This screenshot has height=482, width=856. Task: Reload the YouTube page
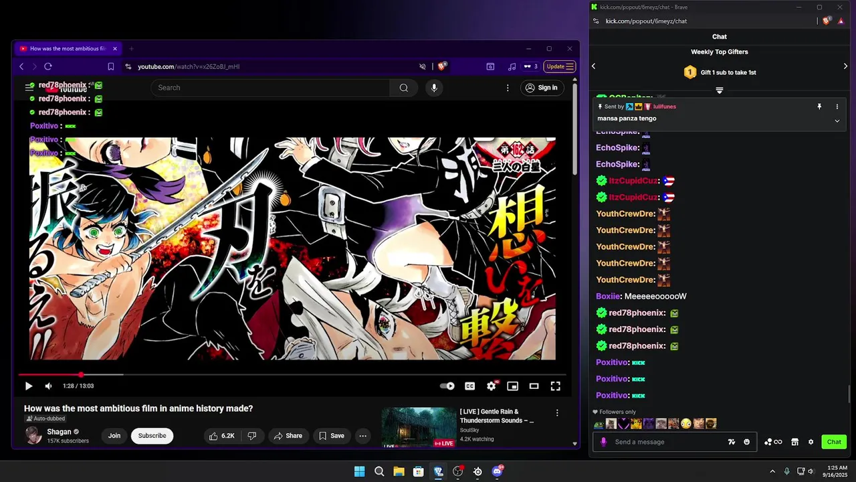pyautogui.click(x=48, y=66)
